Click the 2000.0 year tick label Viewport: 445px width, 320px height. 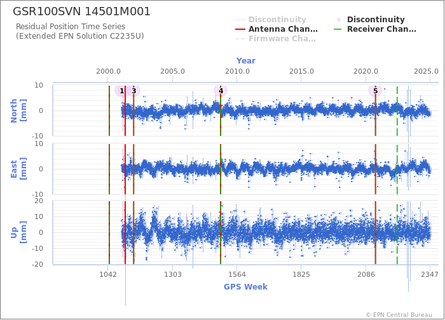click(x=108, y=71)
